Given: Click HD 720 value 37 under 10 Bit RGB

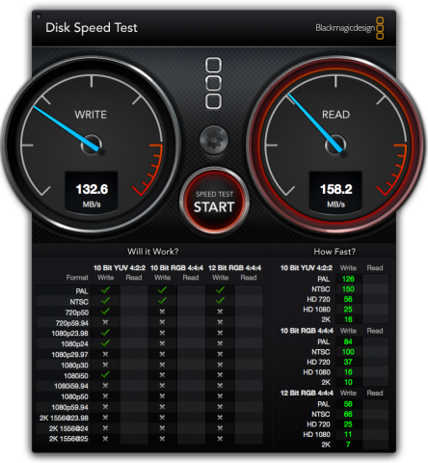Looking at the screenshot, I should coord(348,362).
